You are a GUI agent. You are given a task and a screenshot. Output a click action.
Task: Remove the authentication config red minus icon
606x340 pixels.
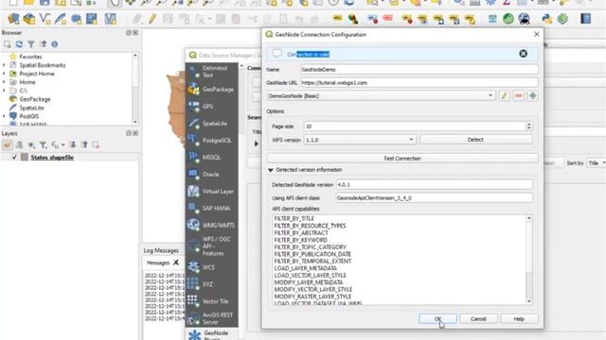tap(518, 95)
